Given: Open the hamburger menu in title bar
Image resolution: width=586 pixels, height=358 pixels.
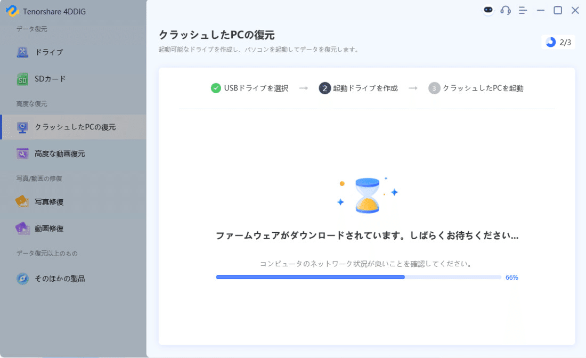Looking at the screenshot, I should click(x=523, y=11).
